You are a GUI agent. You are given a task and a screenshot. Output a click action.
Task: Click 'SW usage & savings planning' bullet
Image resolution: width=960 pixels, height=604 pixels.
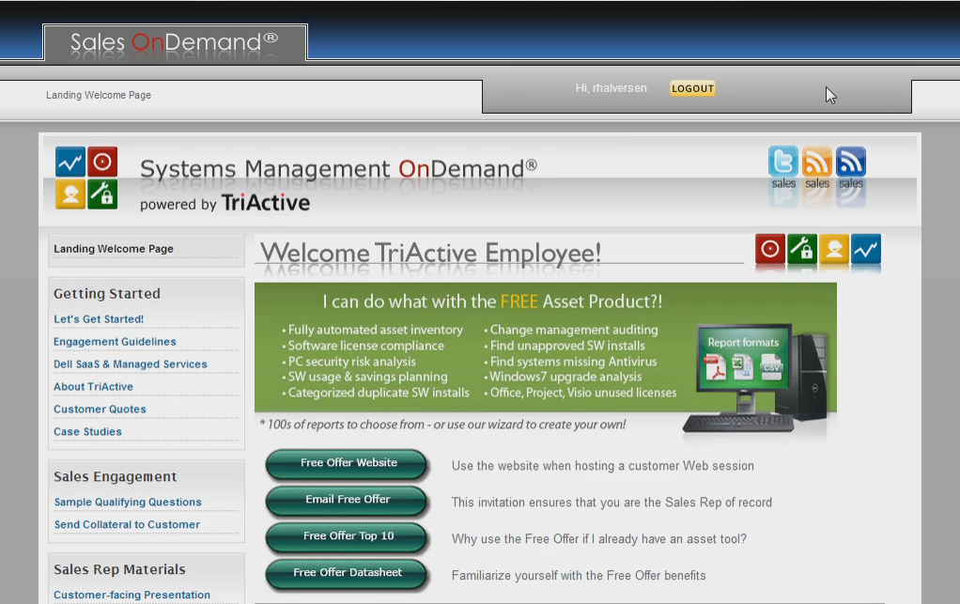click(x=368, y=377)
